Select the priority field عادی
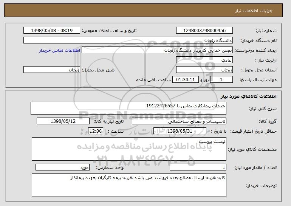This screenshot has height=206, width=291. [x=204, y=60]
